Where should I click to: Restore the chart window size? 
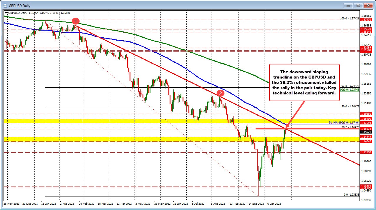point(358,5)
